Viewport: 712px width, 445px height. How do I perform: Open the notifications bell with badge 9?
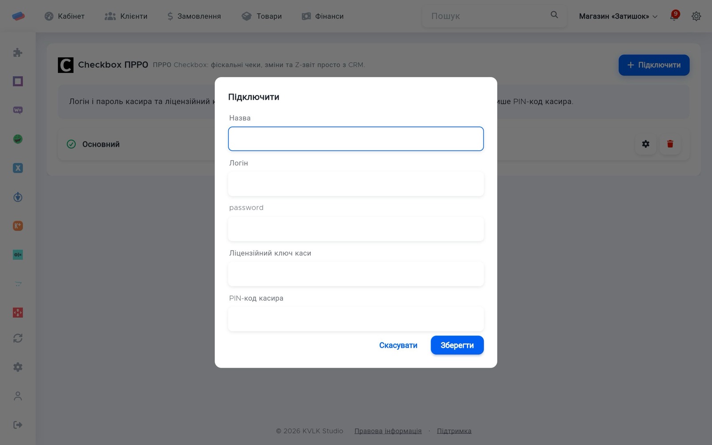click(x=674, y=16)
